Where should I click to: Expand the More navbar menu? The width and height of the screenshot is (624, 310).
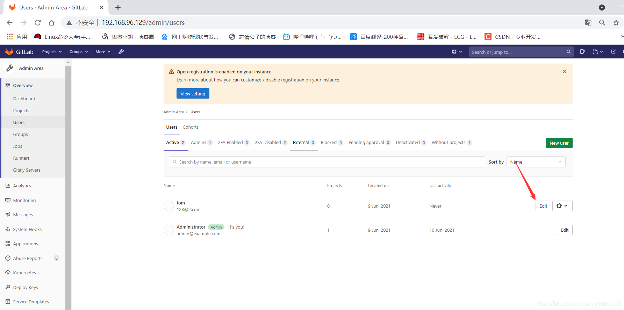[x=103, y=52]
